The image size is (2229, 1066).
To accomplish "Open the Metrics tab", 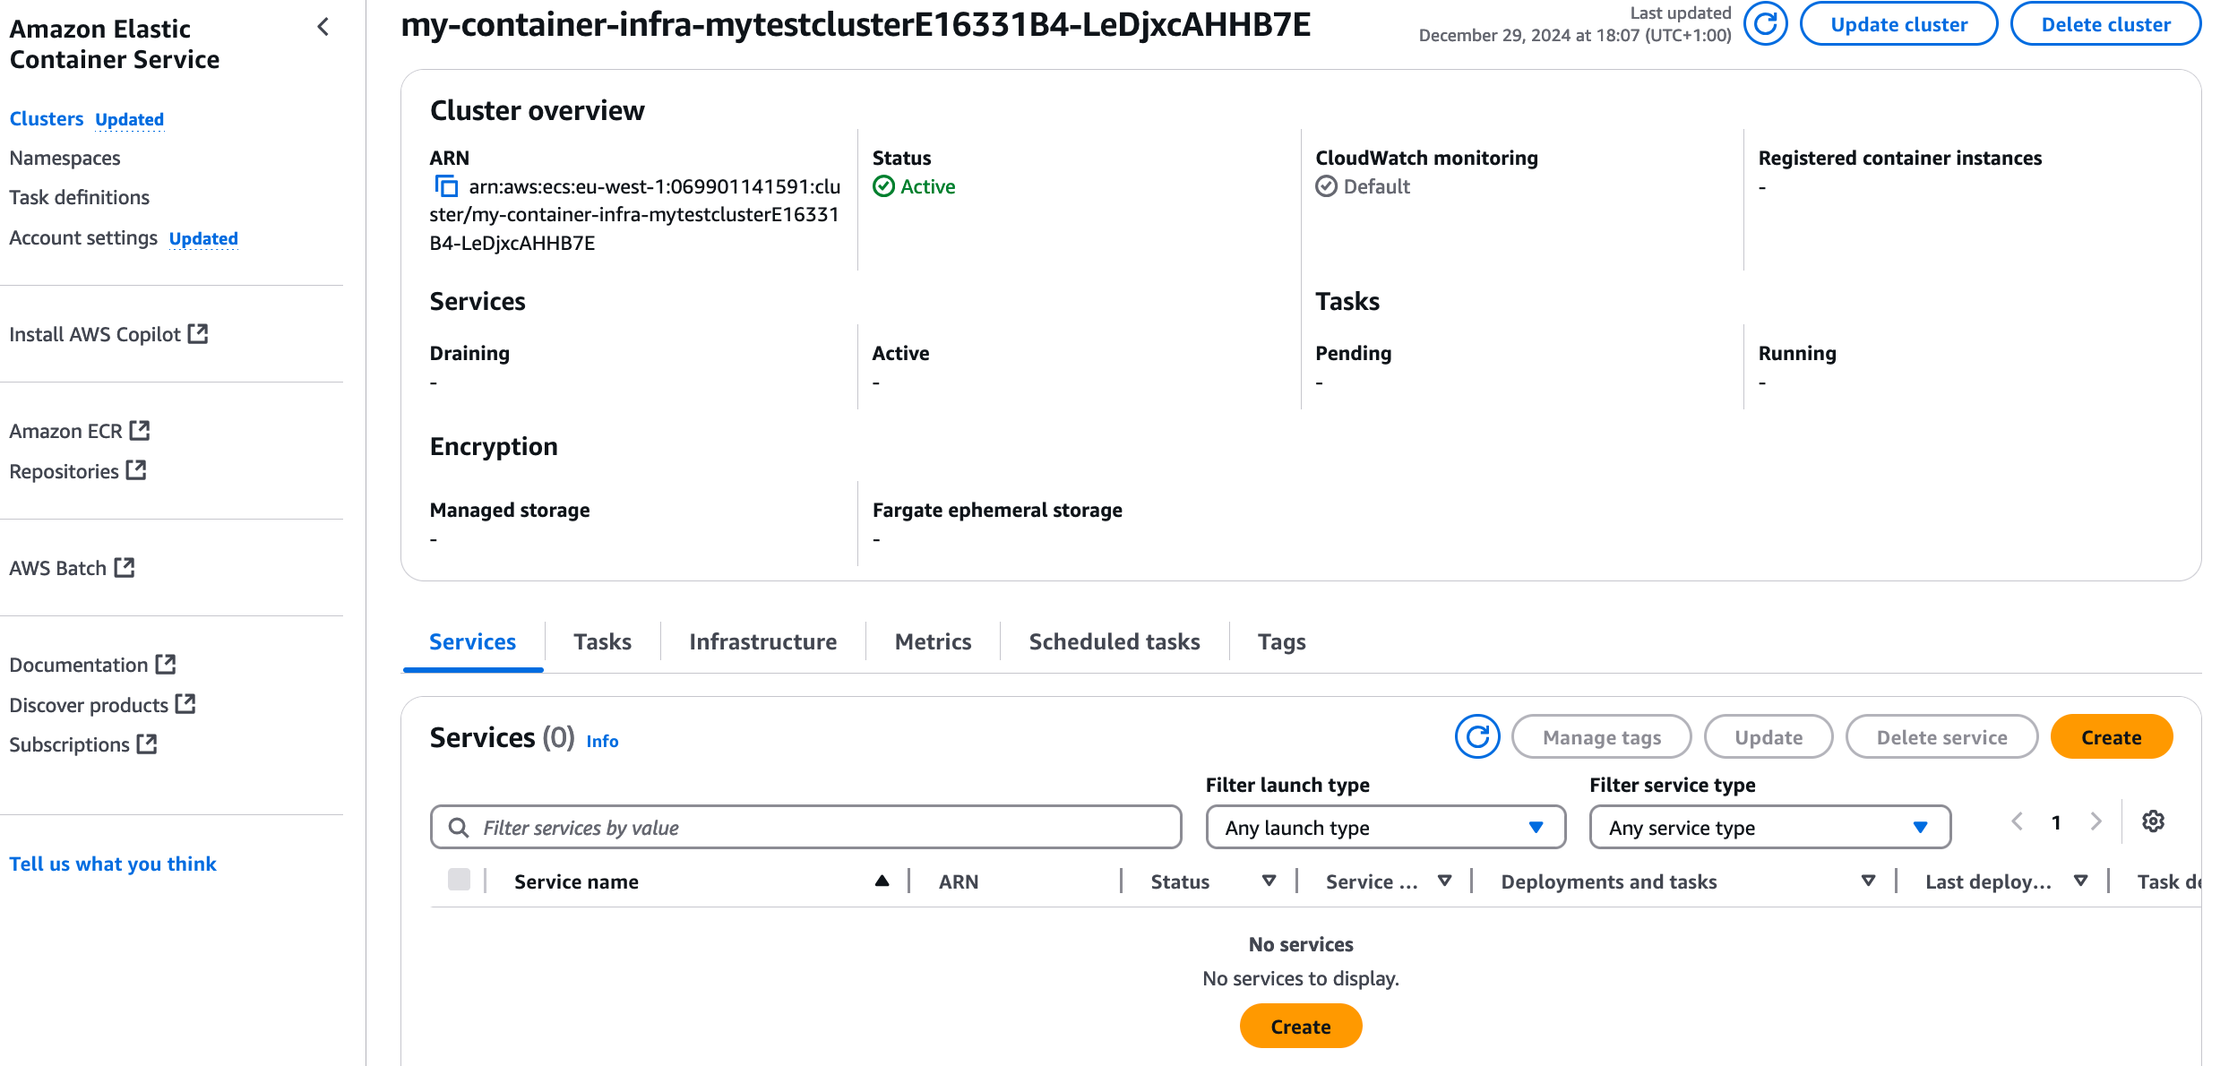I will click(933, 641).
